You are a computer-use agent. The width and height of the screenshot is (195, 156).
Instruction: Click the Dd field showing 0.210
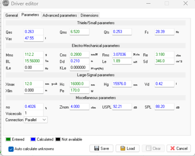pos(79,61)
